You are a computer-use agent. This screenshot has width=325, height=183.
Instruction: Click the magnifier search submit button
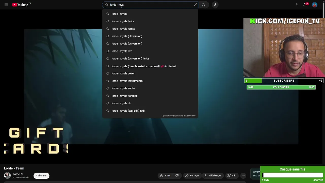204,5
